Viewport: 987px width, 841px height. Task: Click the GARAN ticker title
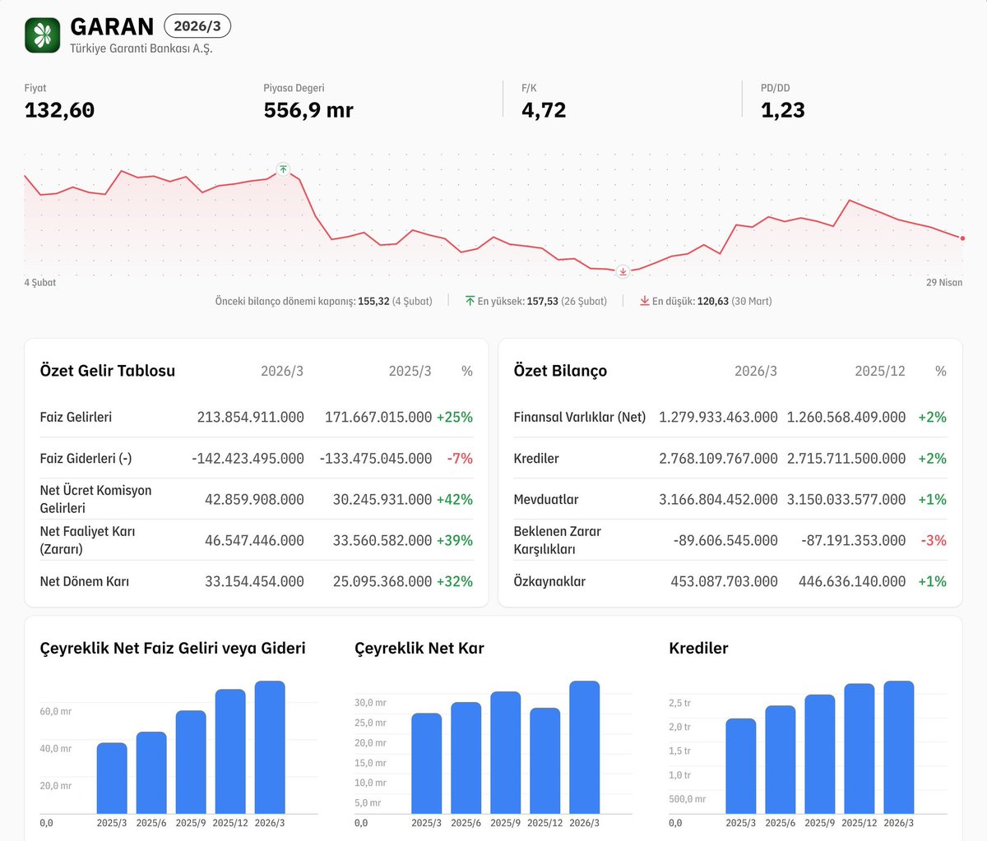point(112,26)
